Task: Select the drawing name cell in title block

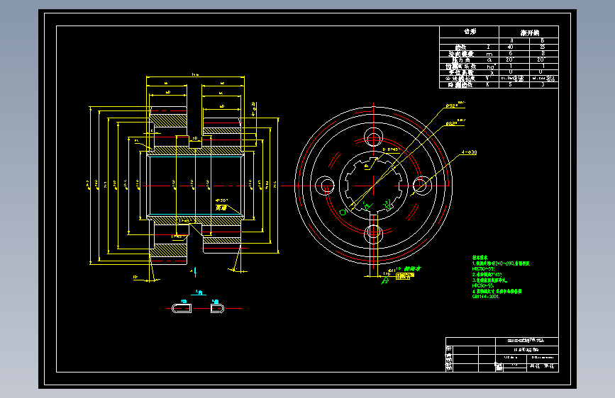Action: tap(526, 350)
